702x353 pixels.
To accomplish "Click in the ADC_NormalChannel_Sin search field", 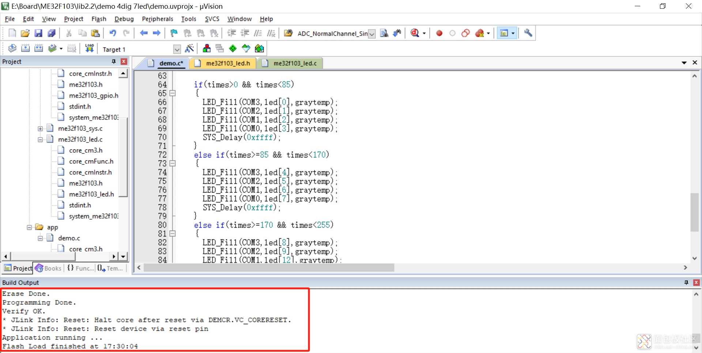I will tap(332, 34).
